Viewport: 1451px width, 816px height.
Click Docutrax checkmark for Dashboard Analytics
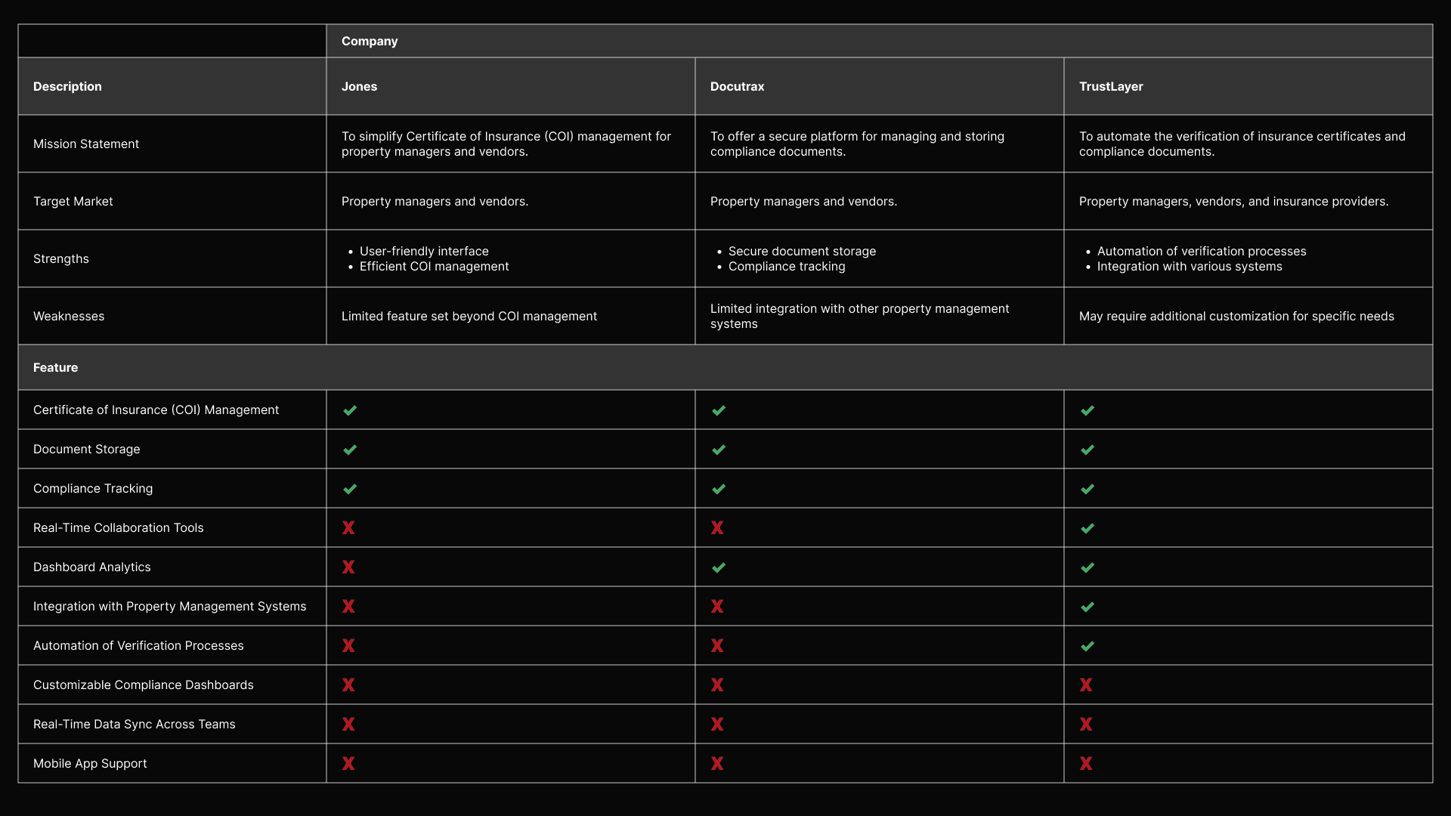719,567
